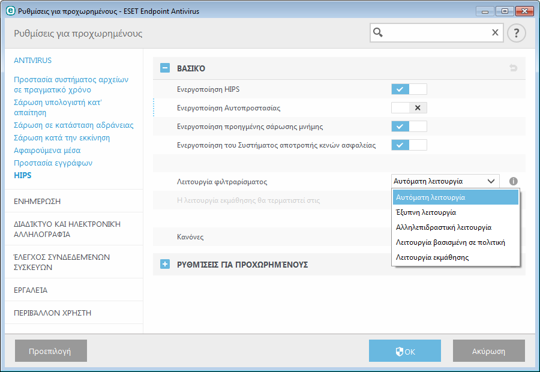The height and width of the screenshot is (372, 540).
Task: Open help with the question mark icon
Action: [x=516, y=33]
